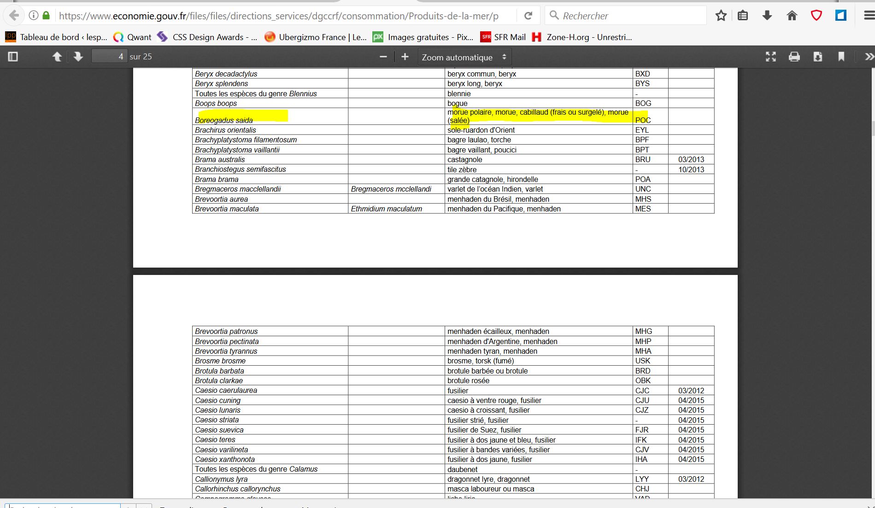Open the Qwant bookmark
The image size is (875, 508).
point(132,37)
